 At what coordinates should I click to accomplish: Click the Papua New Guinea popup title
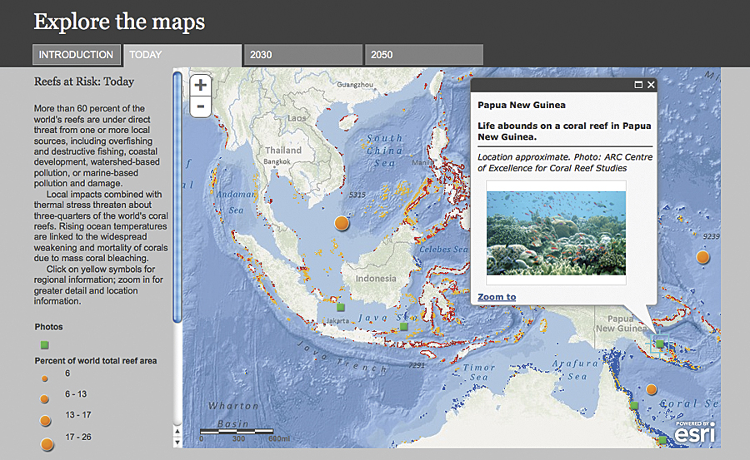(x=522, y=105)
